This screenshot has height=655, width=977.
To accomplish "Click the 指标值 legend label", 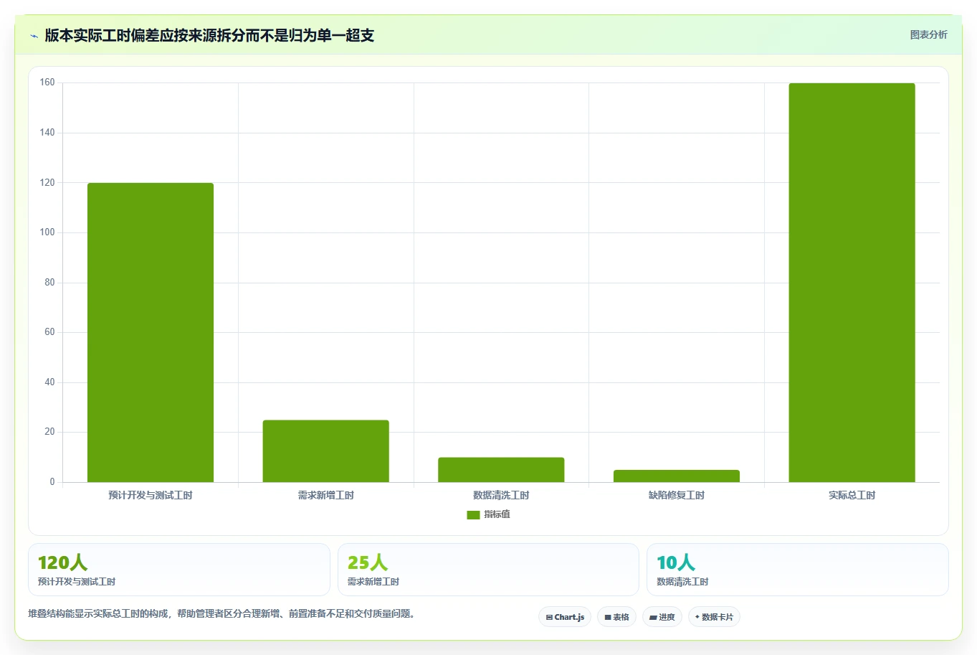I will pyautogui.click(x=497, y=514).
